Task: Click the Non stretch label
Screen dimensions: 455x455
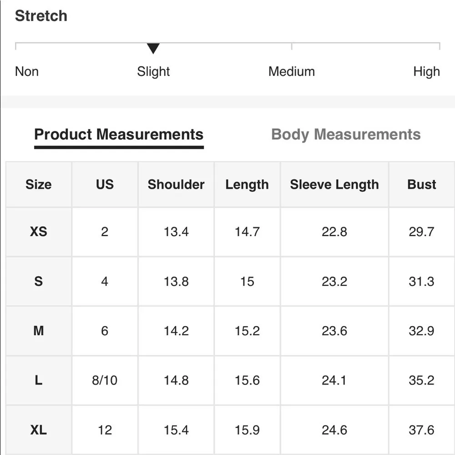Action: click(27, 71)
